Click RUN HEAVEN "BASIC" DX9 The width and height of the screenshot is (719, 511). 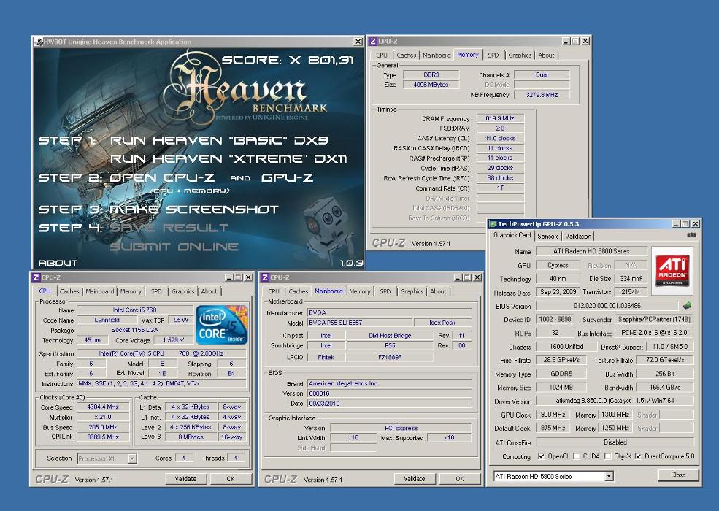(219, 140)
